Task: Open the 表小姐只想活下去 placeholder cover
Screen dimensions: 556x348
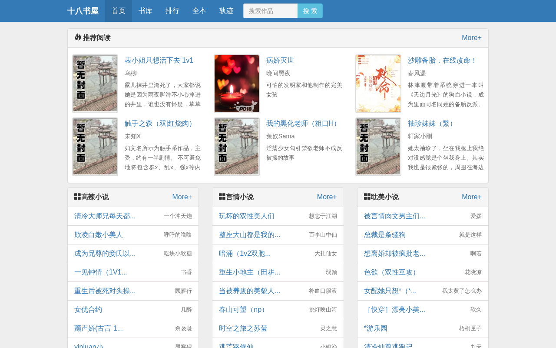Action: 95,84
